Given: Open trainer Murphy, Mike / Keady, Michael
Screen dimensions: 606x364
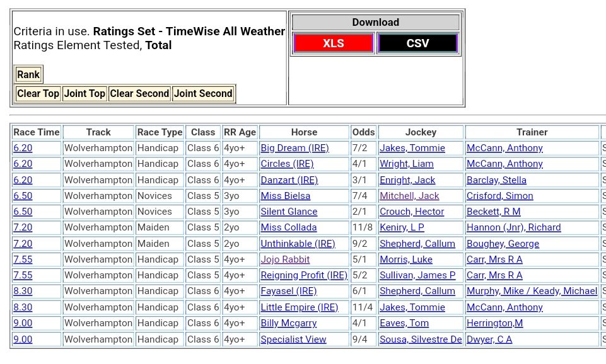Looking at the screenshot, I should pos(532,291).
